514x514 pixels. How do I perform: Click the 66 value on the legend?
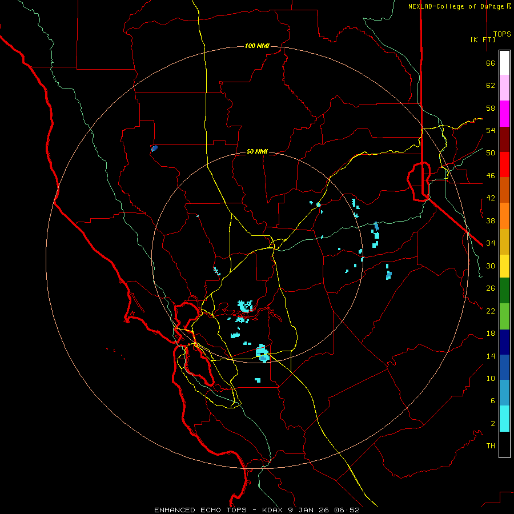pyautogui.click(x=491, y=63)
